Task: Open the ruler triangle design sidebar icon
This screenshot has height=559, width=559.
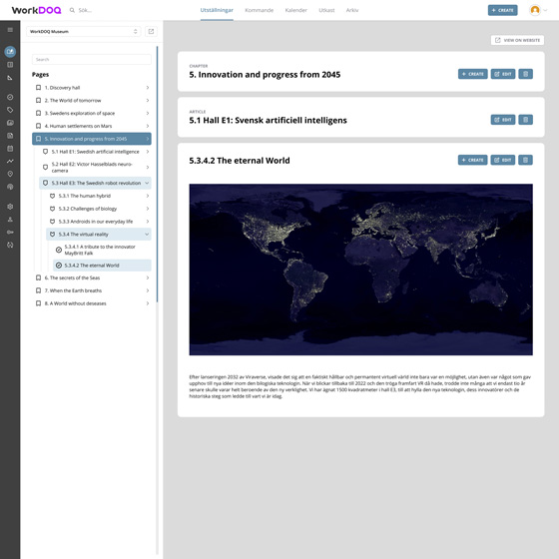Action: tap(10, 78)
